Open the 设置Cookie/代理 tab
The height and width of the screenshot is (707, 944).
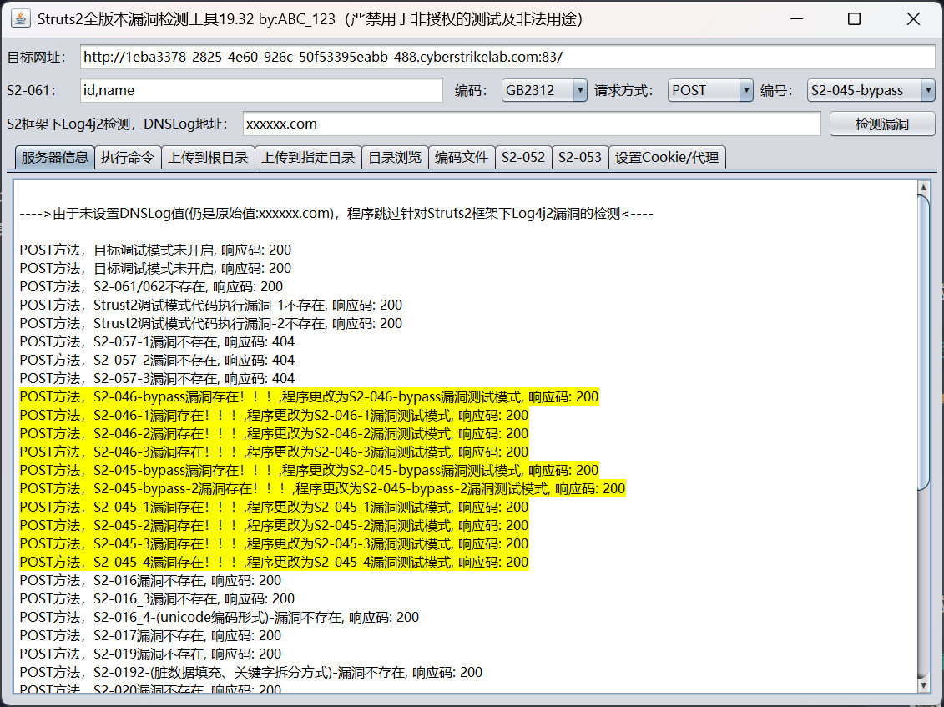(667, 157)
